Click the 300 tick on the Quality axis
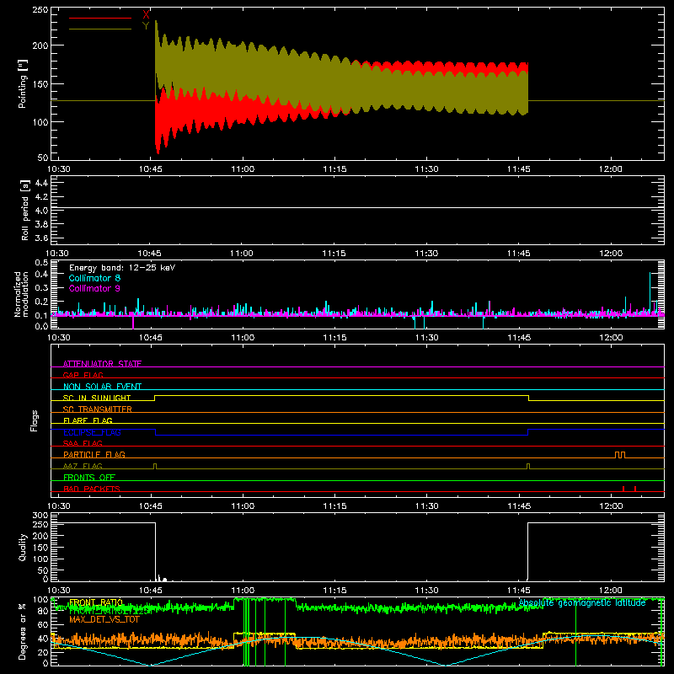 pos(40,516)
